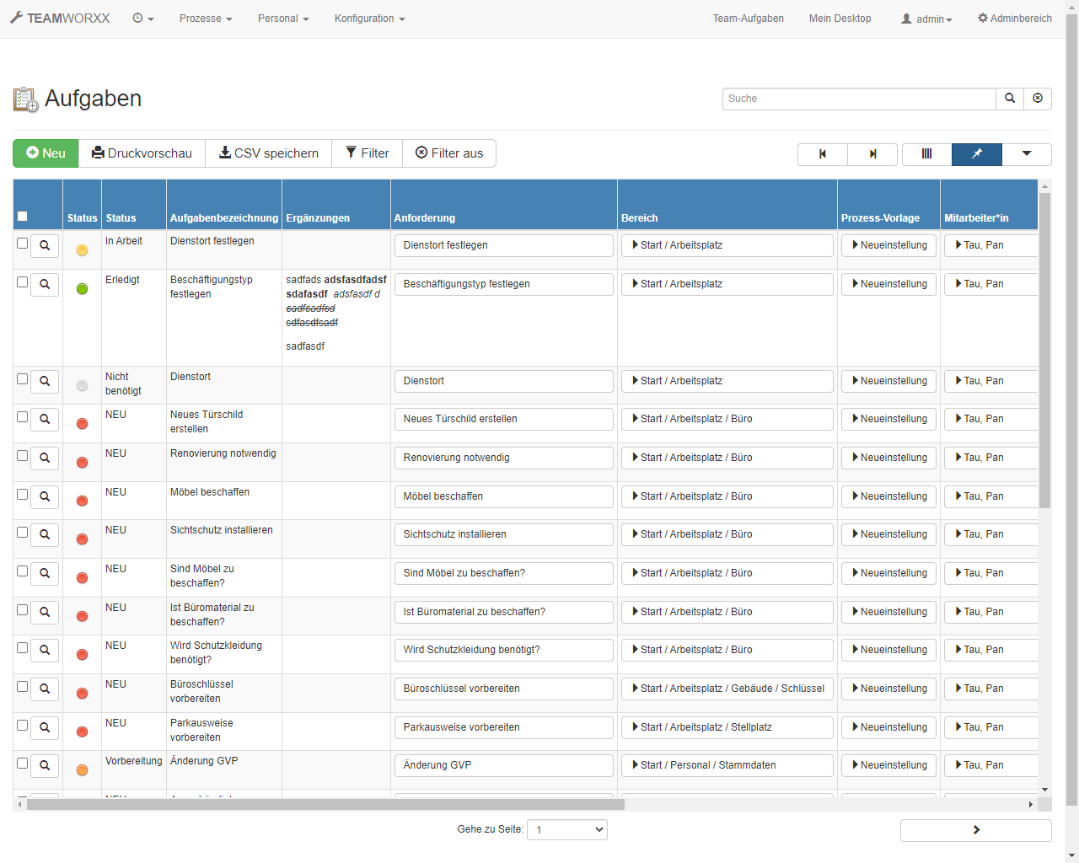Open details magnifier for Möbel beschaffen row

[45, 496]
